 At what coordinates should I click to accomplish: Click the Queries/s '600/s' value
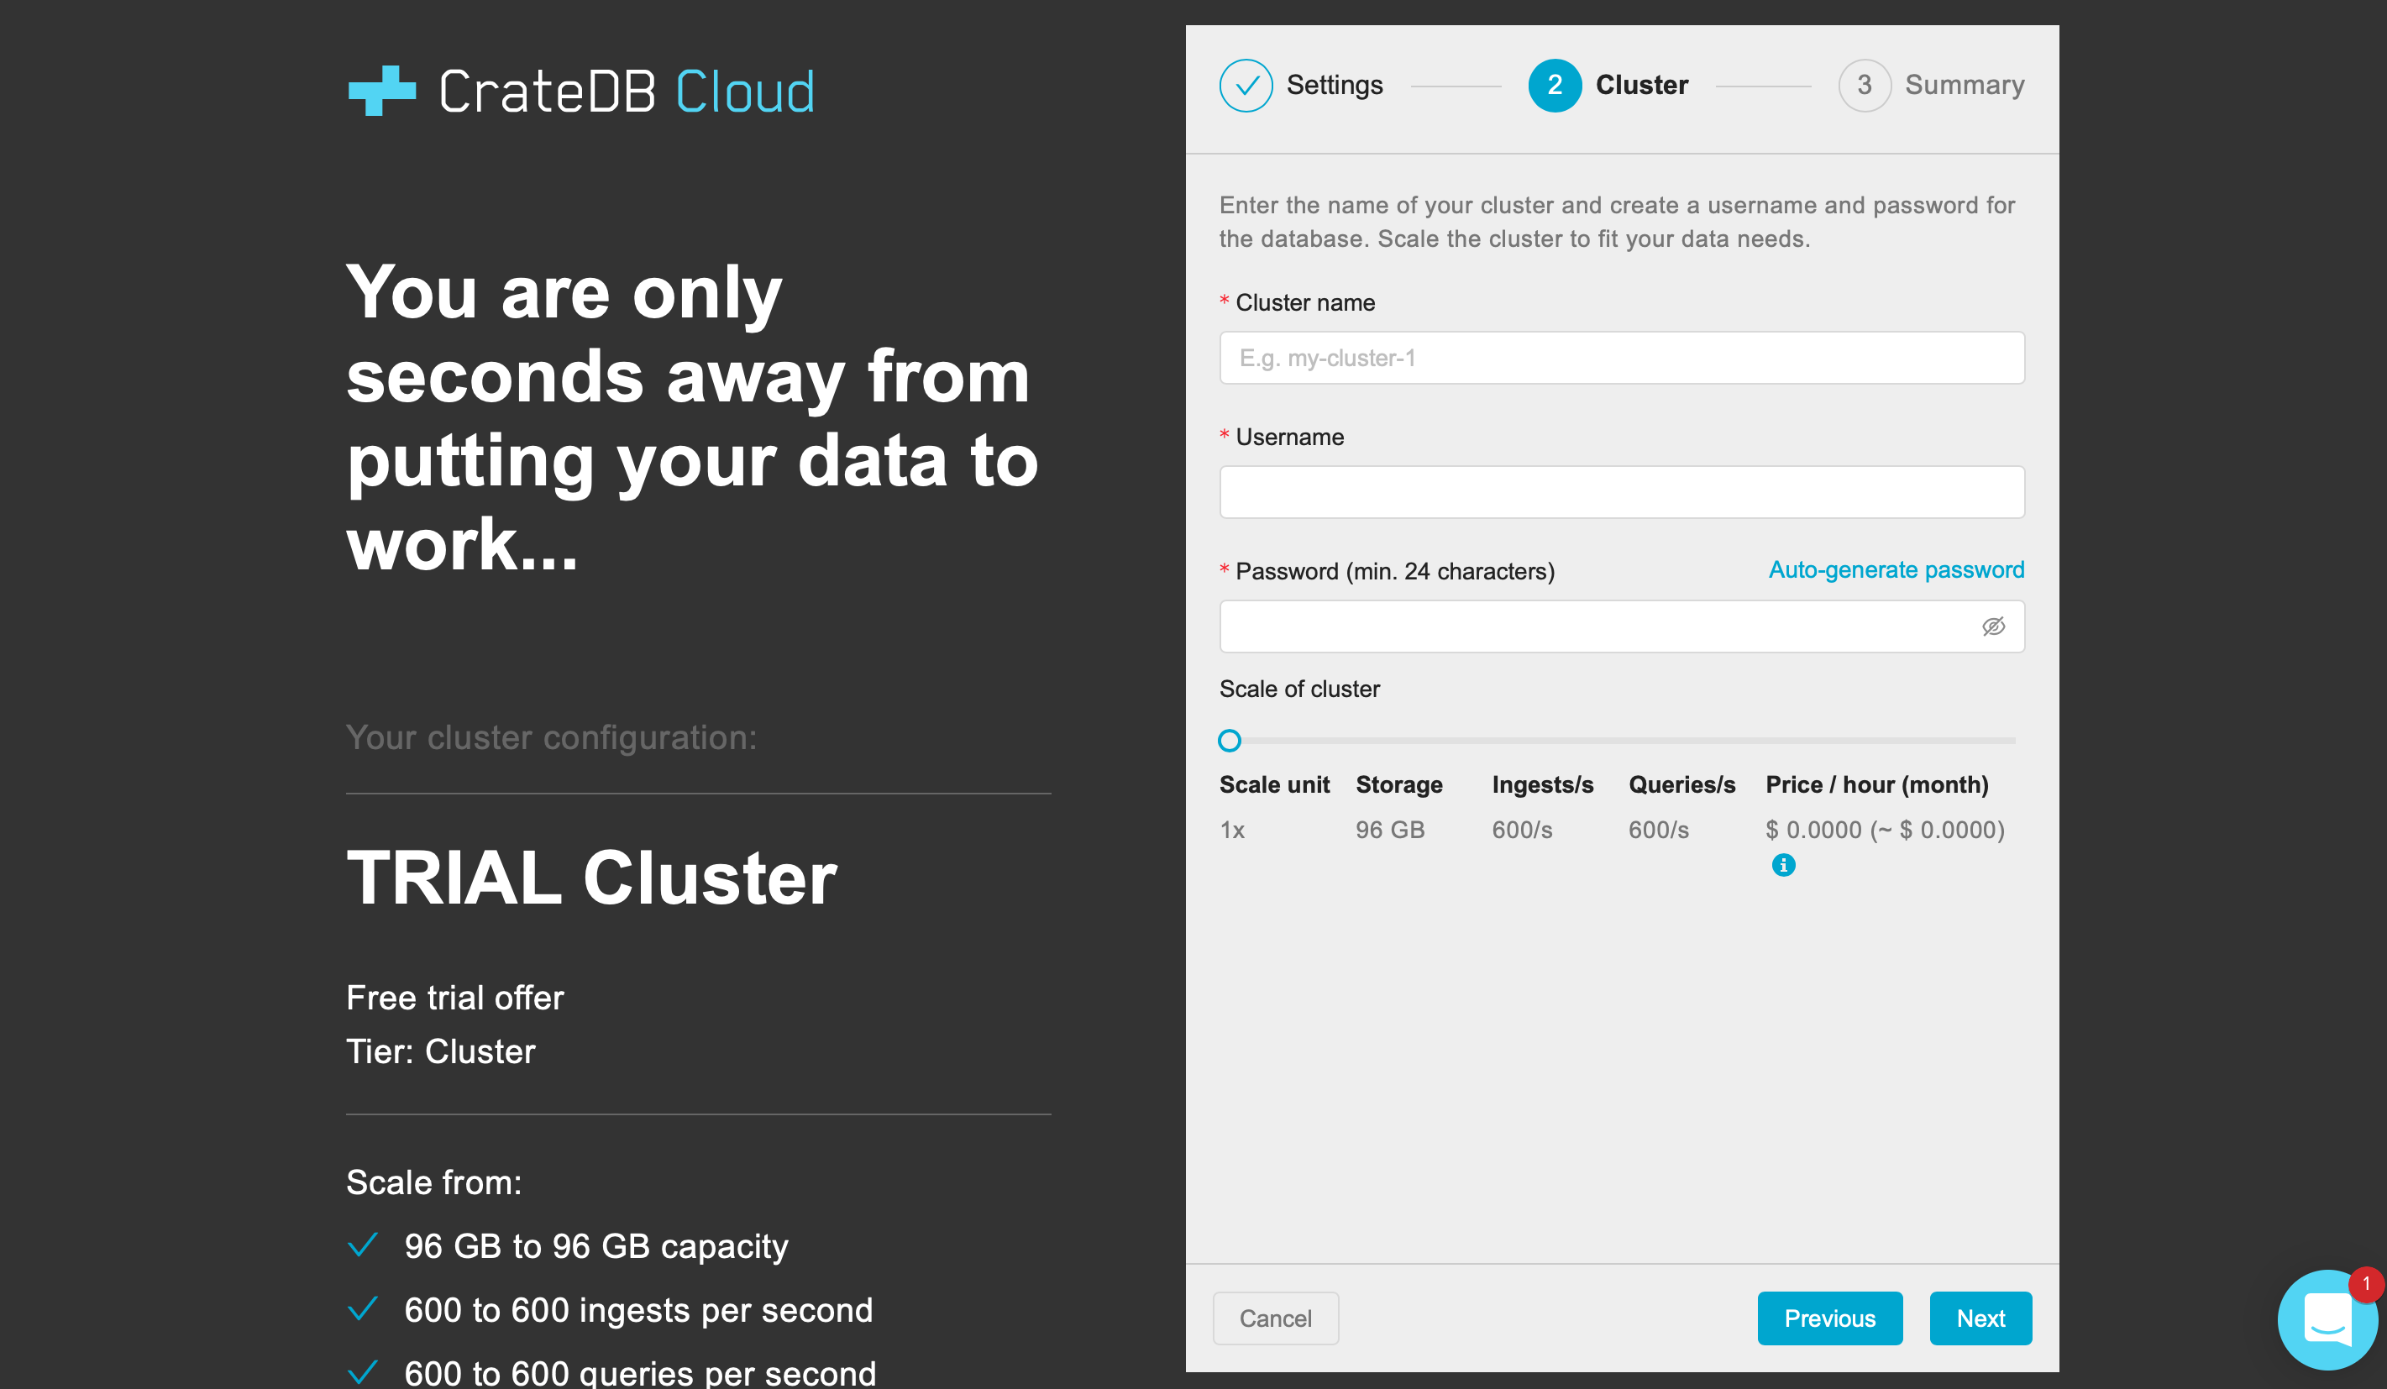1659,830
